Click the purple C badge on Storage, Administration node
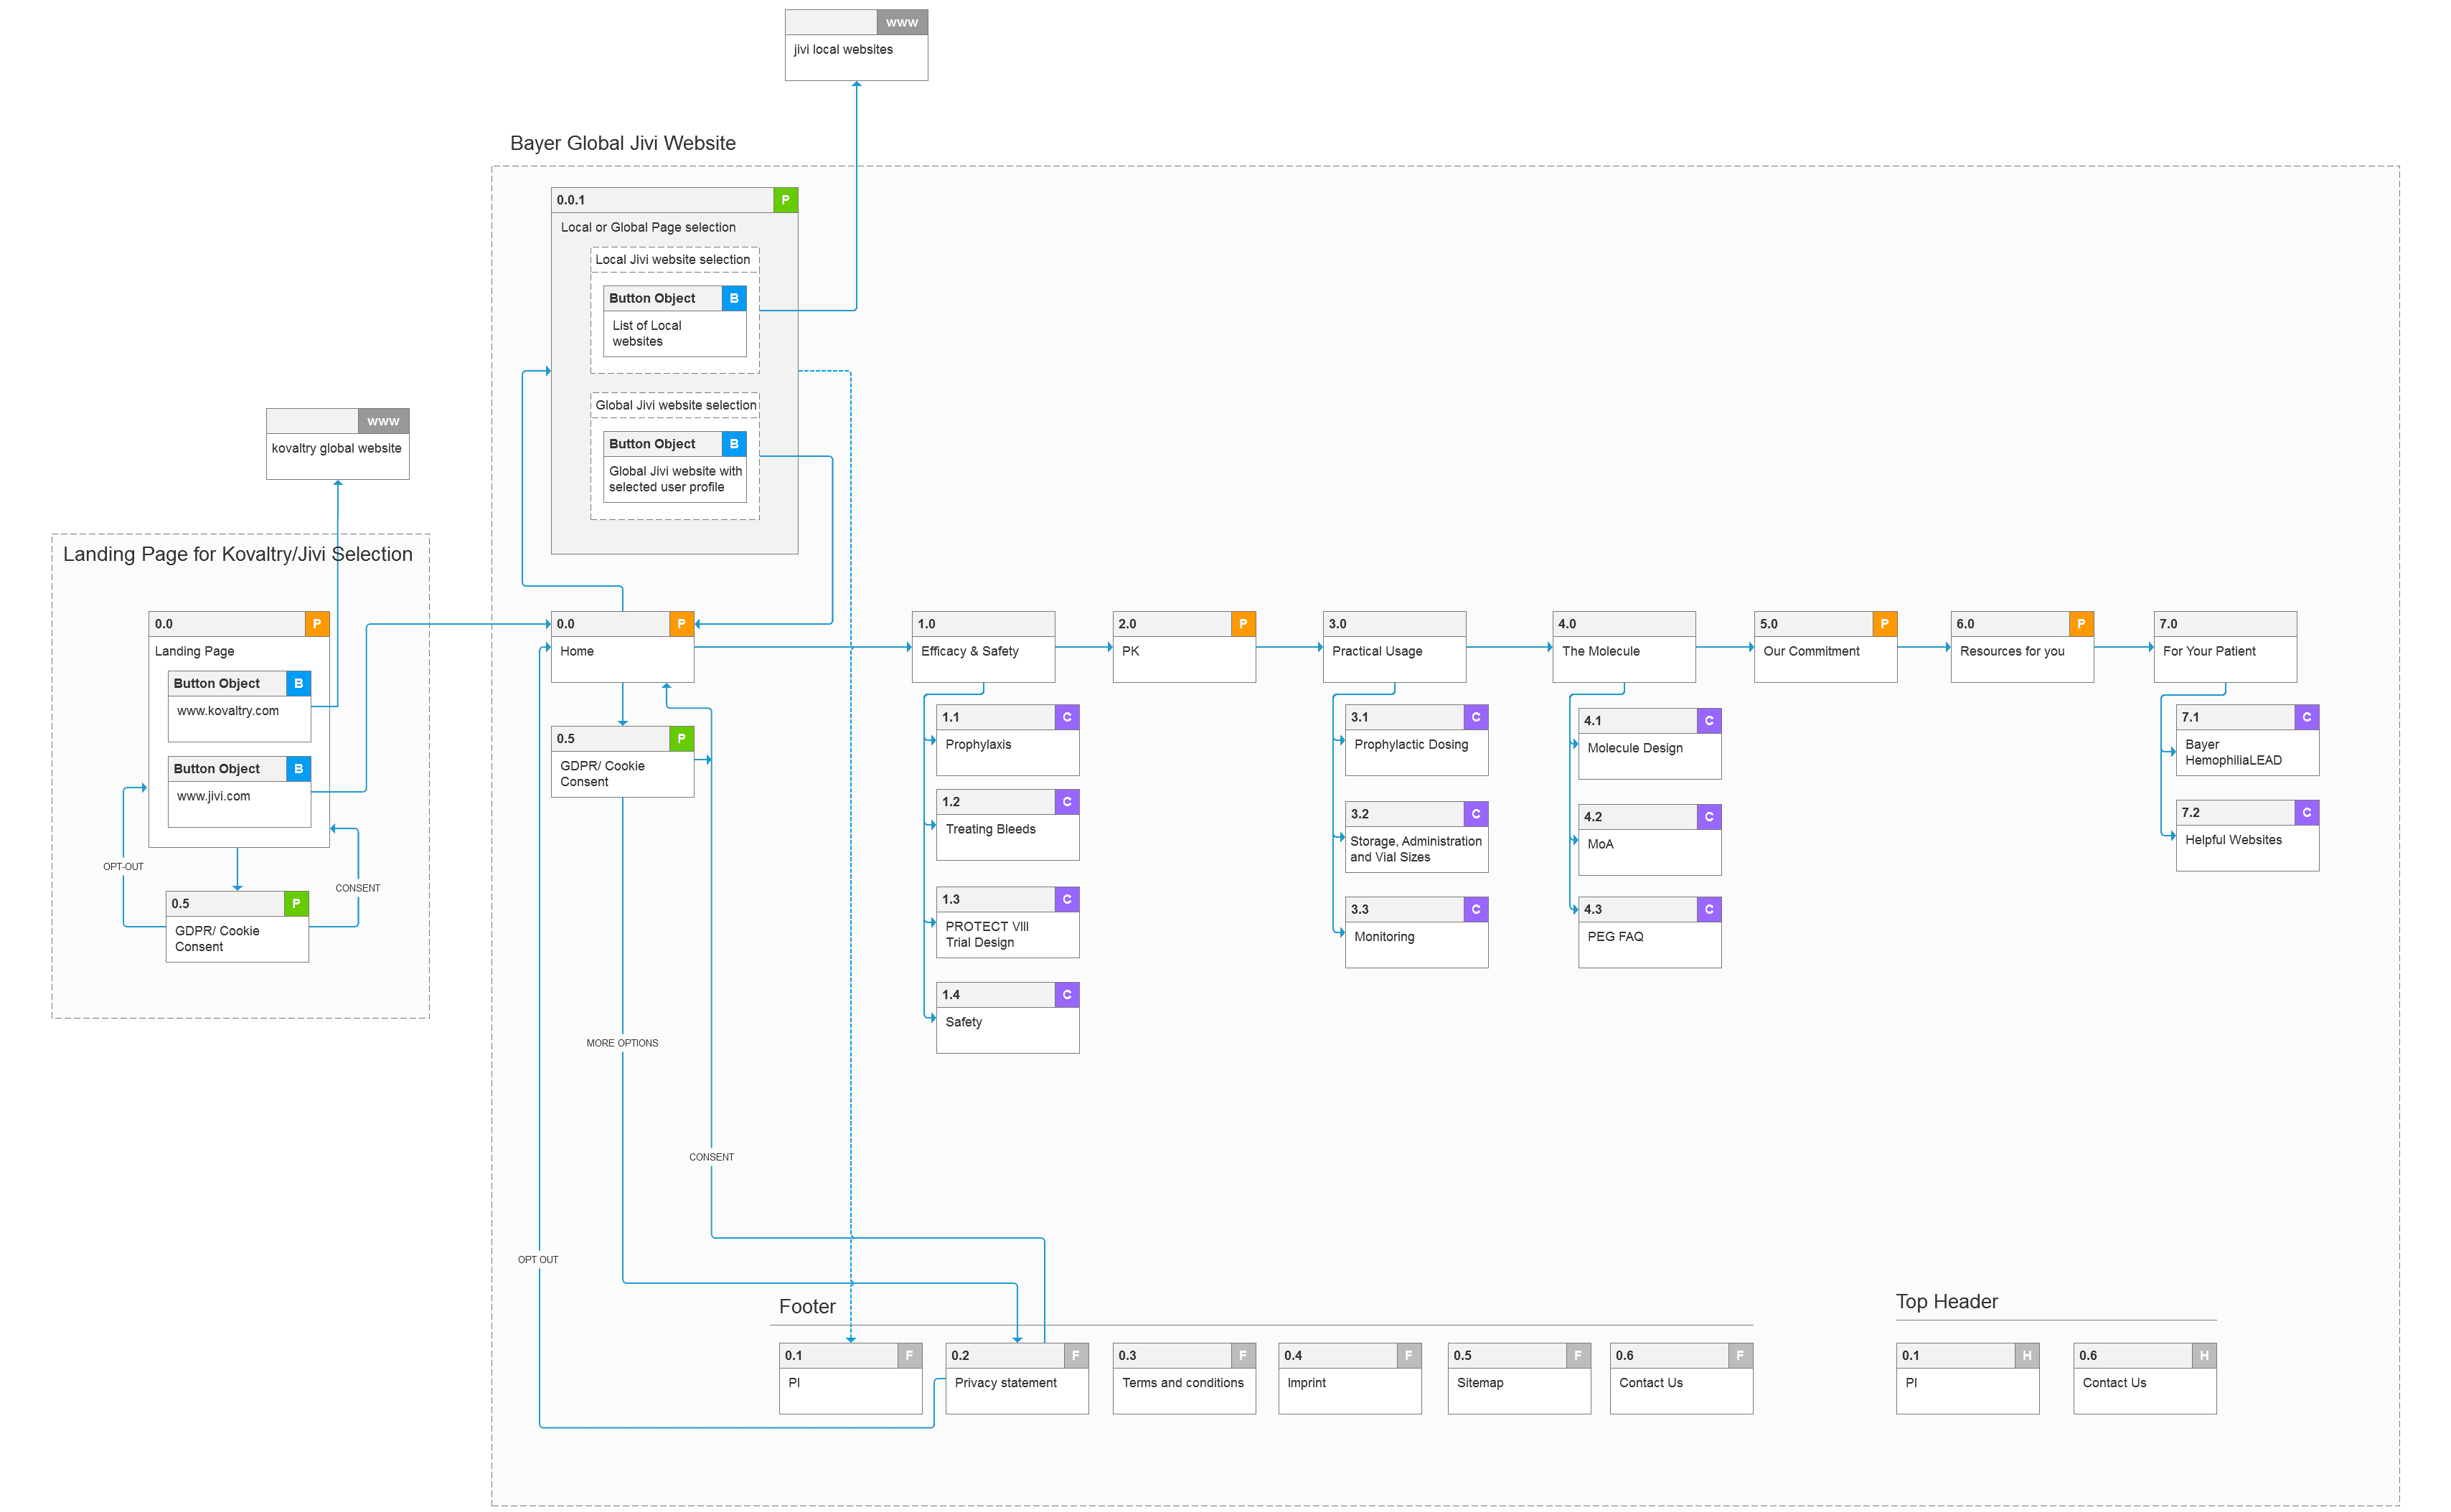 pyautogui.click(x=1476, y=814)
